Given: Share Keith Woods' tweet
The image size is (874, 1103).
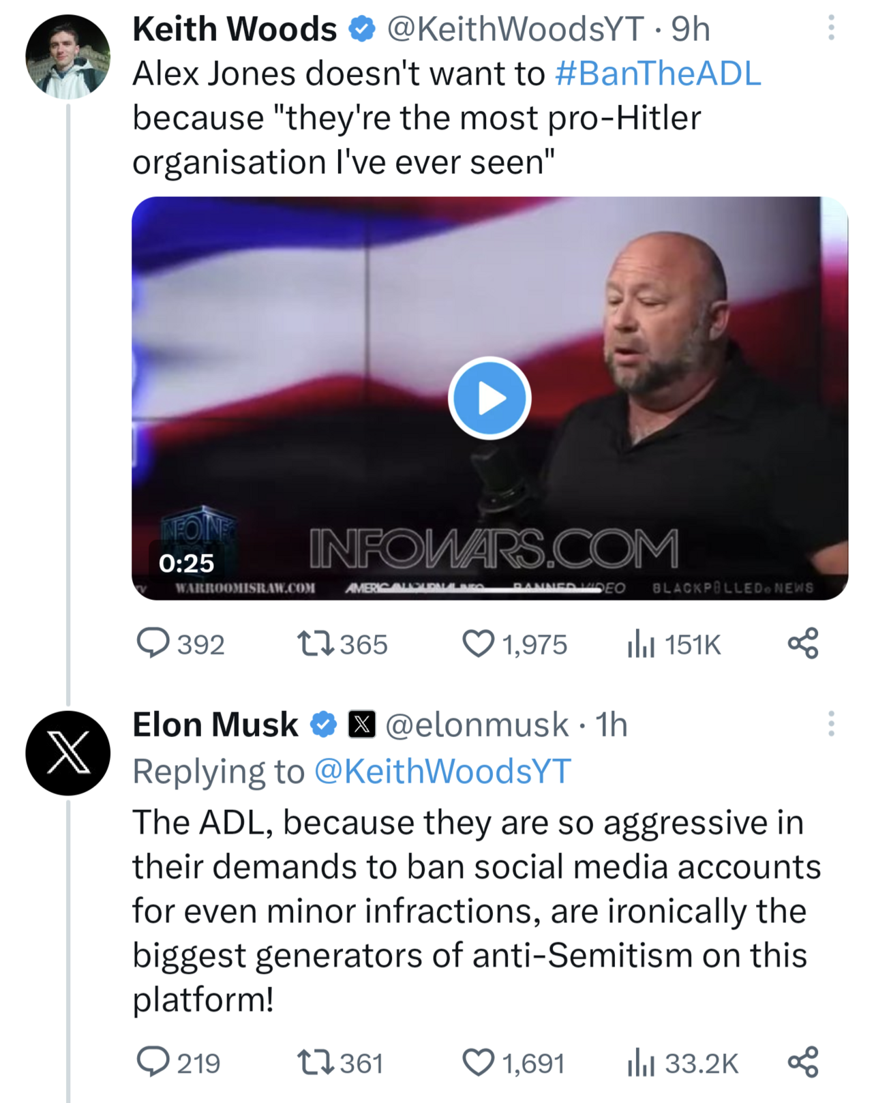Looking at the screenshot, I should coord(802,643).
